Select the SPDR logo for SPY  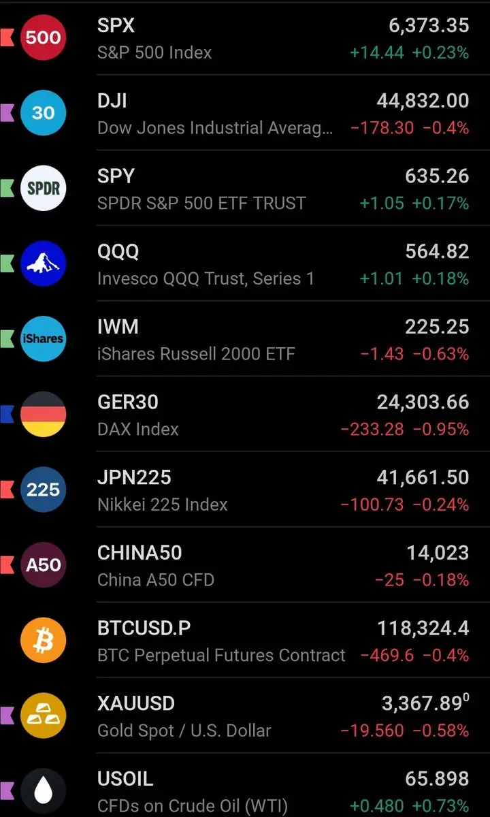(x=43, y=188)
